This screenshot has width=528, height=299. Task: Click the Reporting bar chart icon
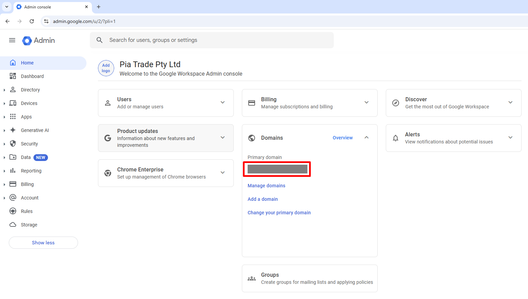click(13, 171)
